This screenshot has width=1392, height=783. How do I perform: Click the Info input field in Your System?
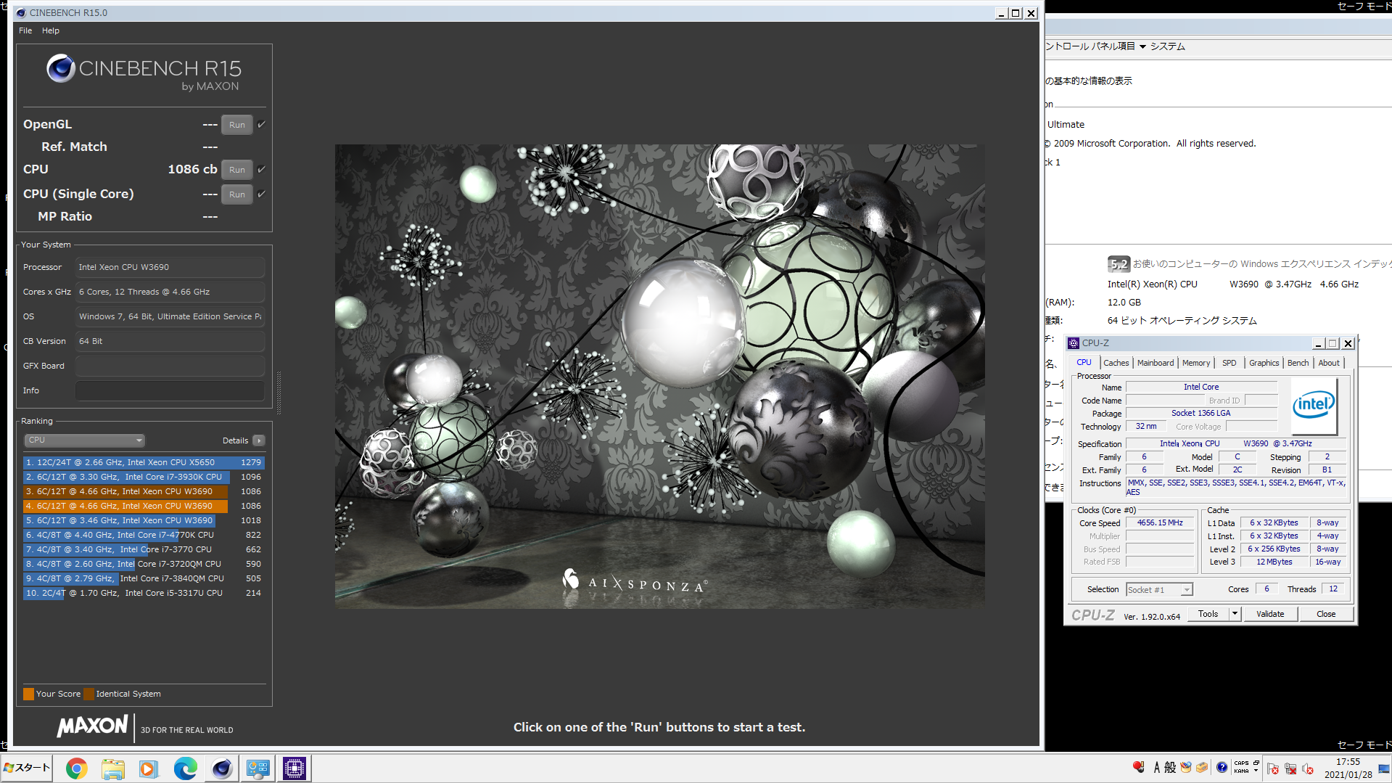pos(170,390)
